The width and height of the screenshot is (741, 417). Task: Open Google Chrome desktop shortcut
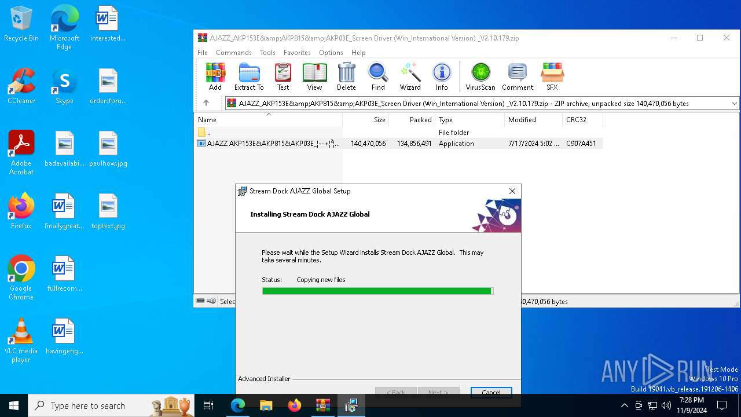coord(21,278)
